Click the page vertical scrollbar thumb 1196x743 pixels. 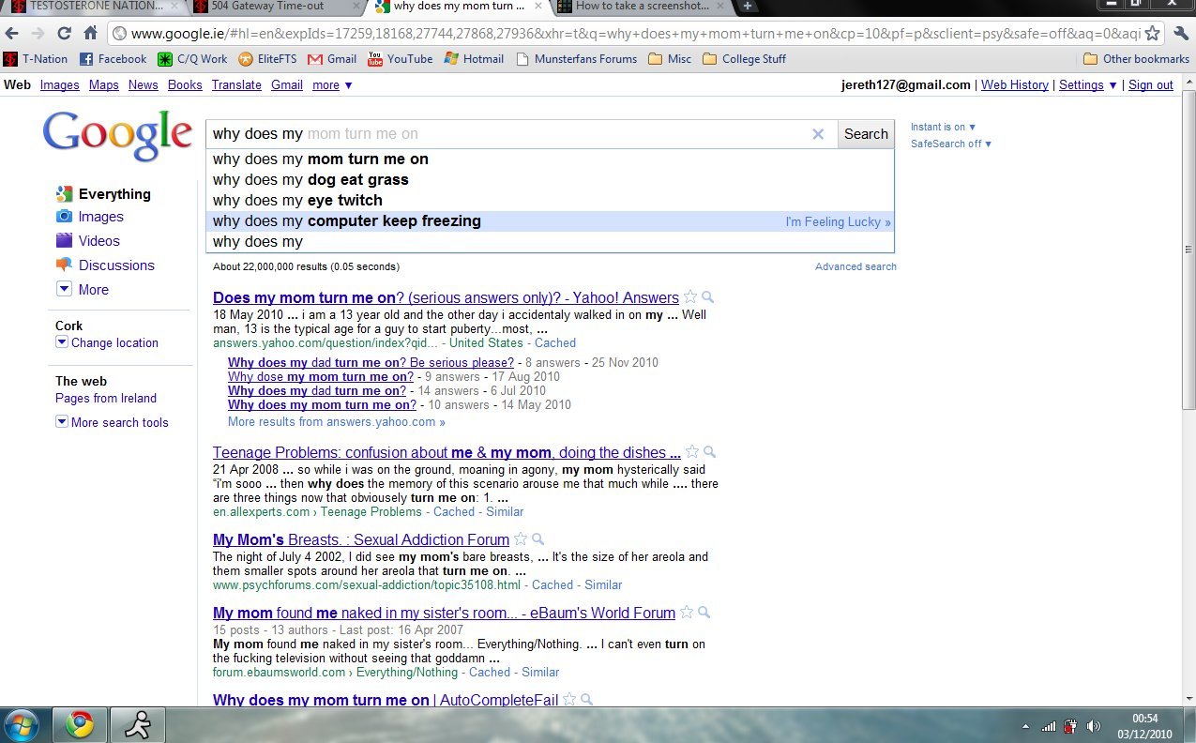[1188, 250]
